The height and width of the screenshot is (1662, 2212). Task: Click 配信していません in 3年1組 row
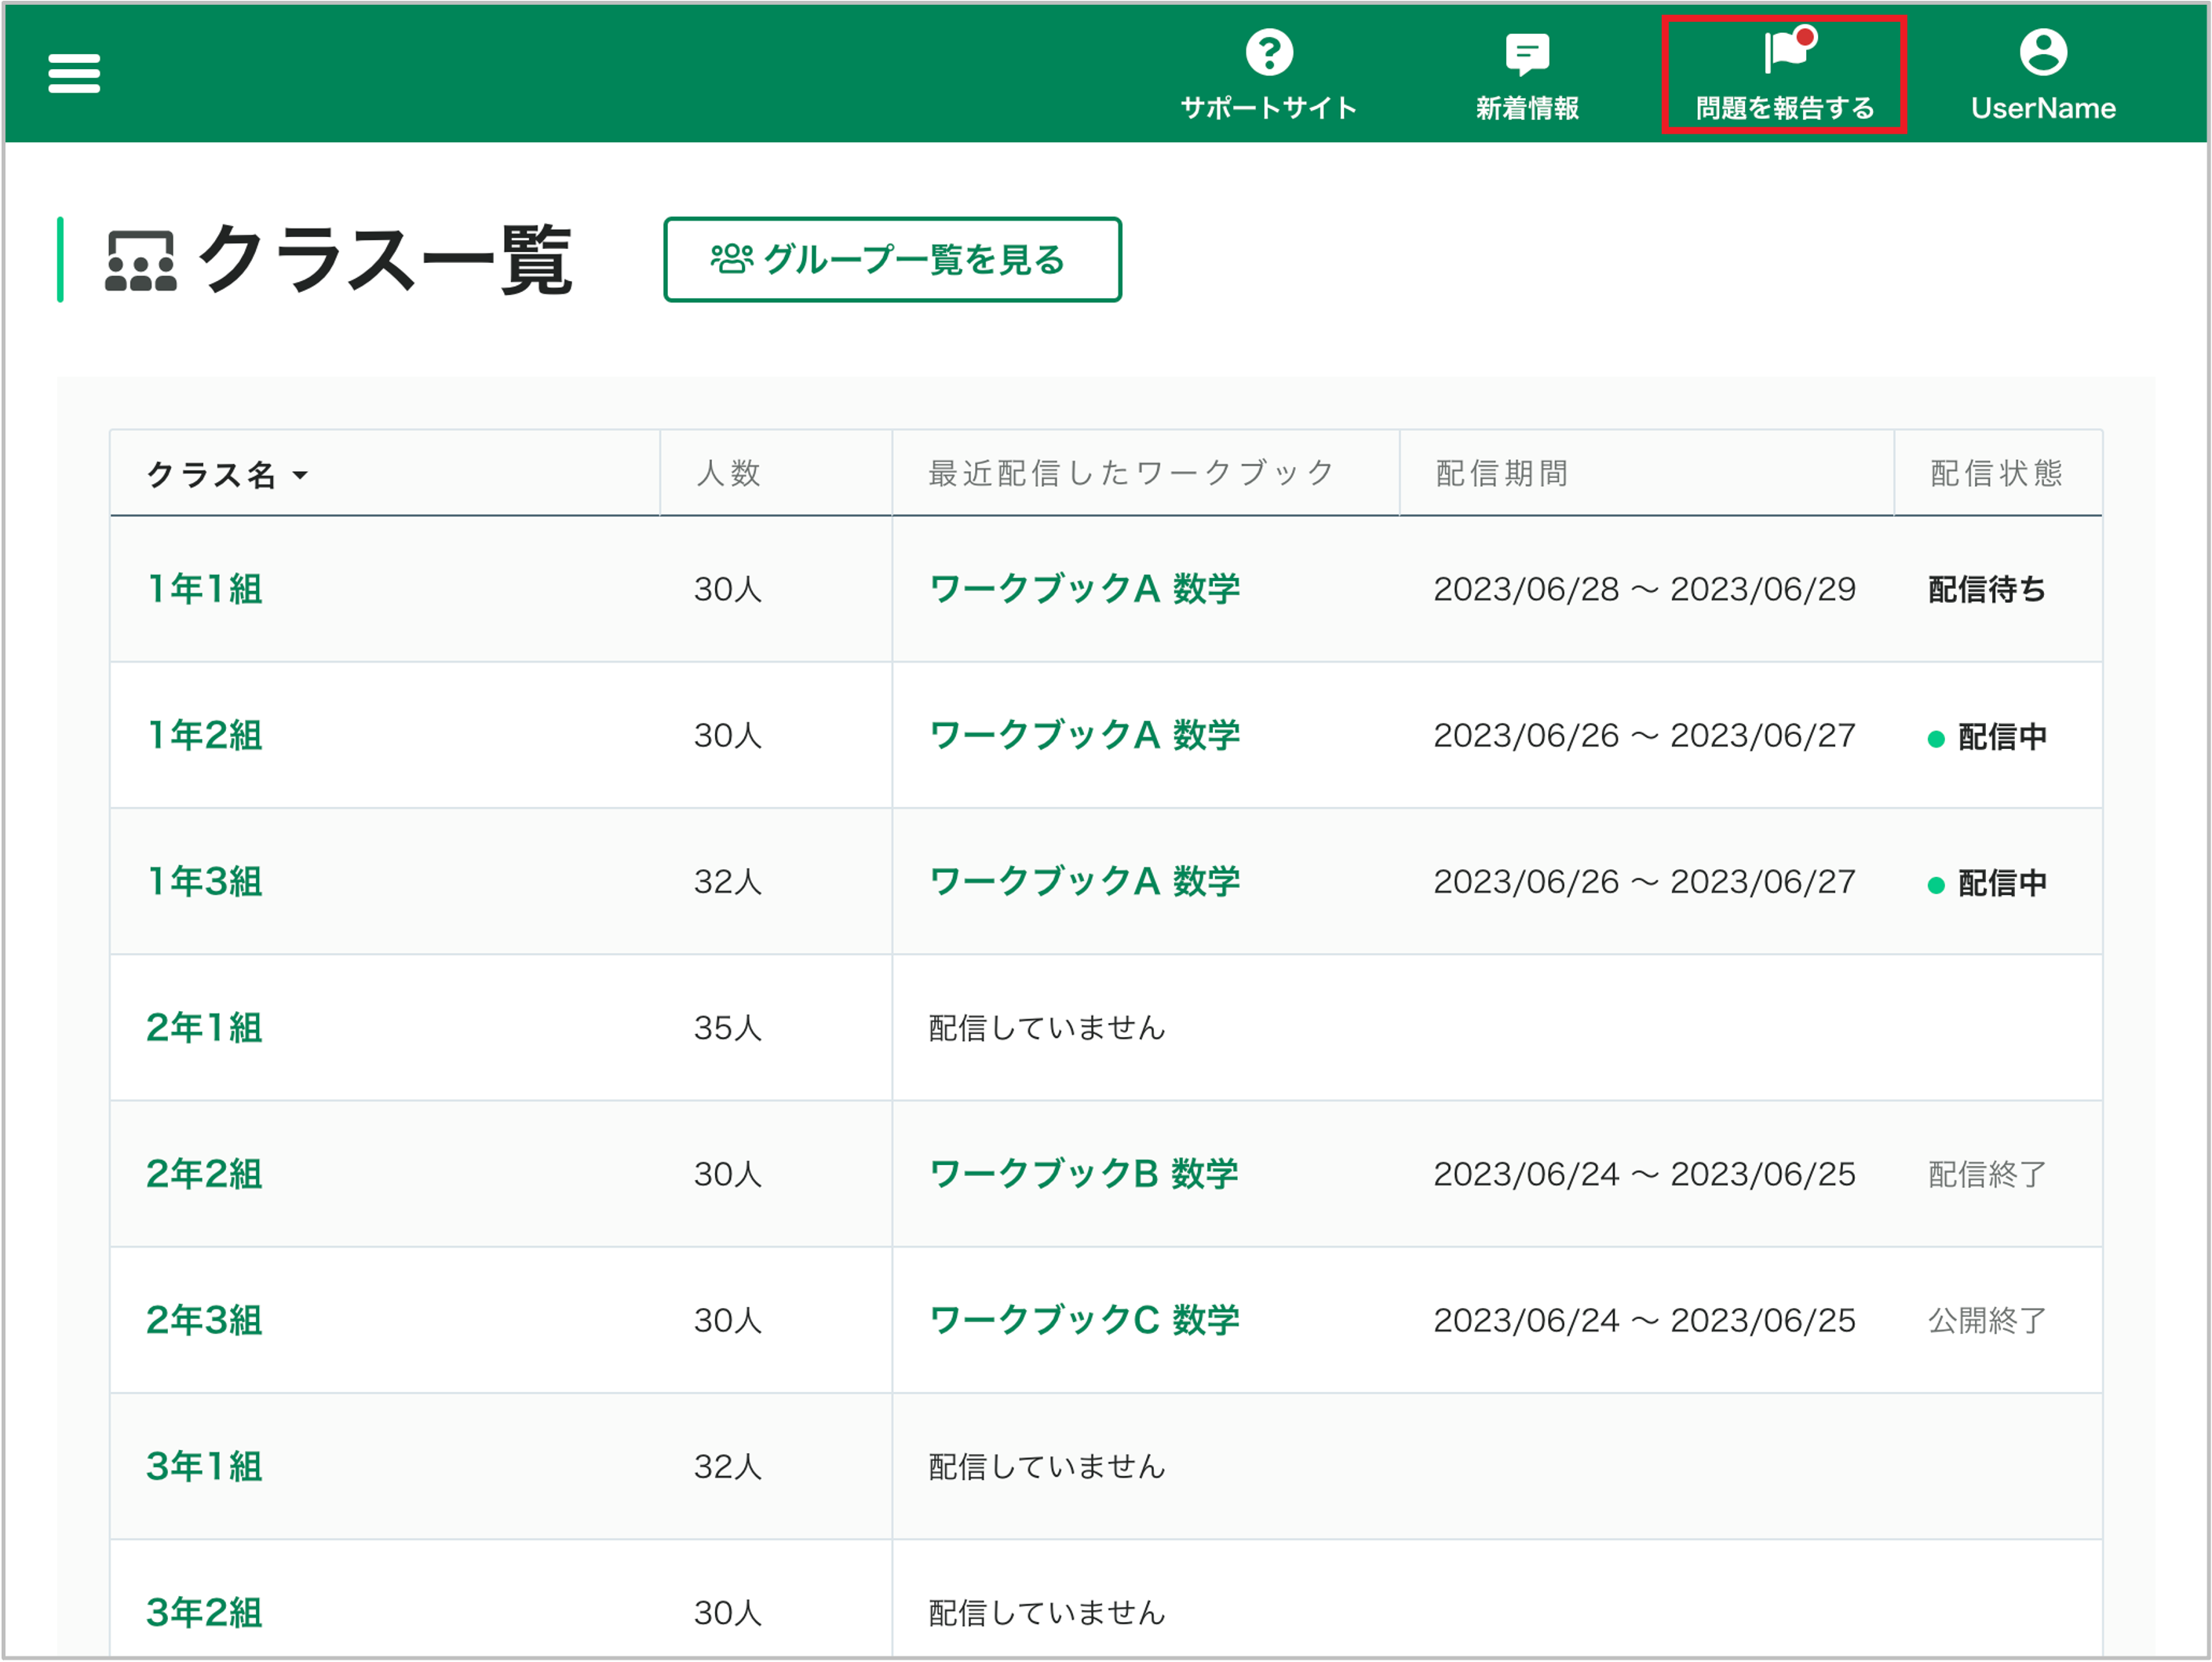tap(1047, 1466)
